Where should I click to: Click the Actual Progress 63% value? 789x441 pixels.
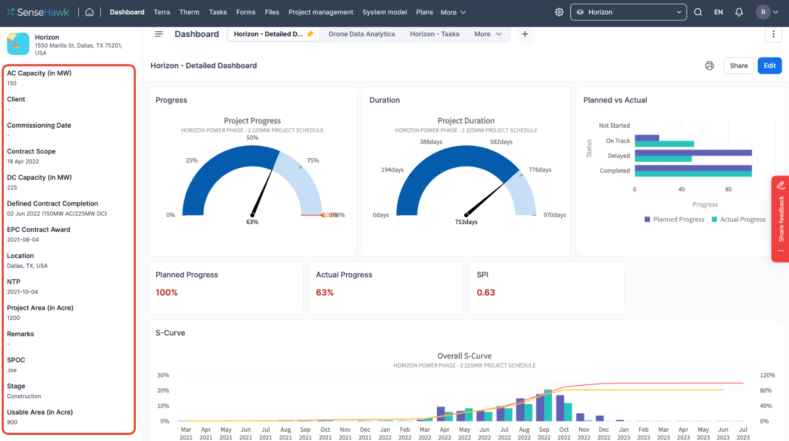click(x=325, y=293)
